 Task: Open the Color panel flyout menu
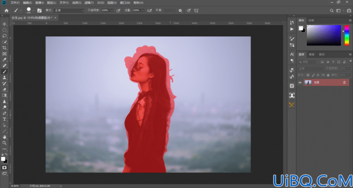click(350, 20)
